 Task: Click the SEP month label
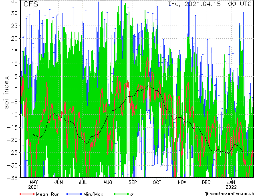pyautogui.click(x=133, y=182)
